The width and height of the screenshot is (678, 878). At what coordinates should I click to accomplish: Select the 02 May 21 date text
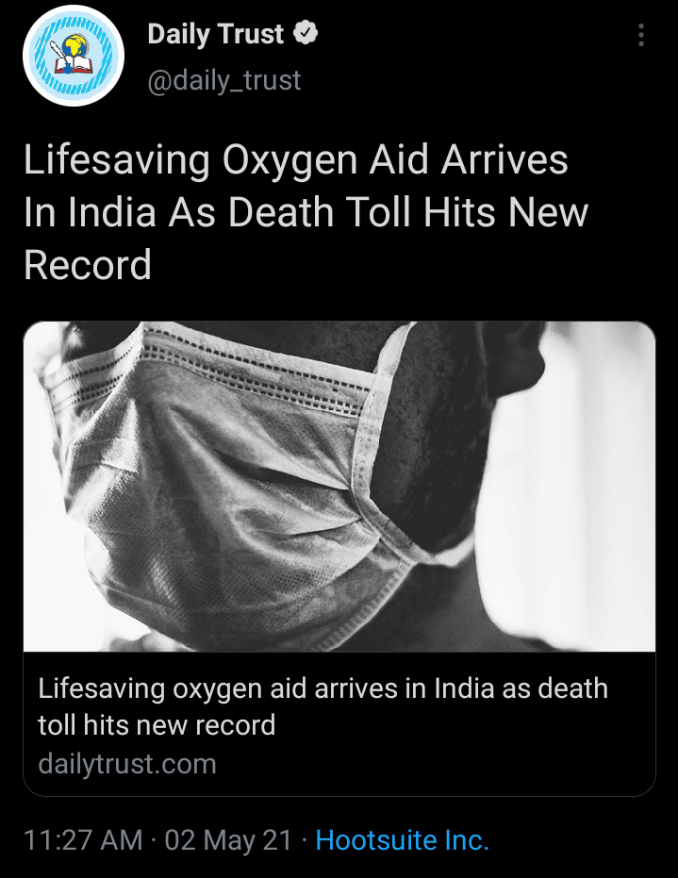click(x=228, y=840)
